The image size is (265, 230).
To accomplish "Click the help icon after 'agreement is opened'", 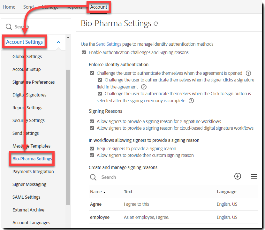I will tap(248, 73).
